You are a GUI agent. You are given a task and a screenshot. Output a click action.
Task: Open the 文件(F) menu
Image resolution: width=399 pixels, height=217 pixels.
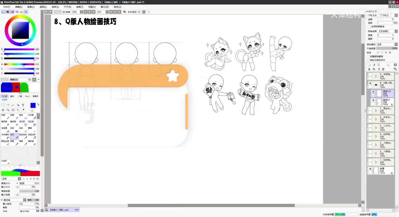click(7, 7)
